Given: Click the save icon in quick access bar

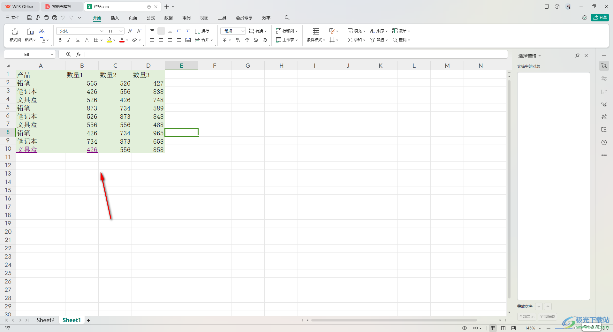Looking at the screenshot, I should click(x=30, y=18).
